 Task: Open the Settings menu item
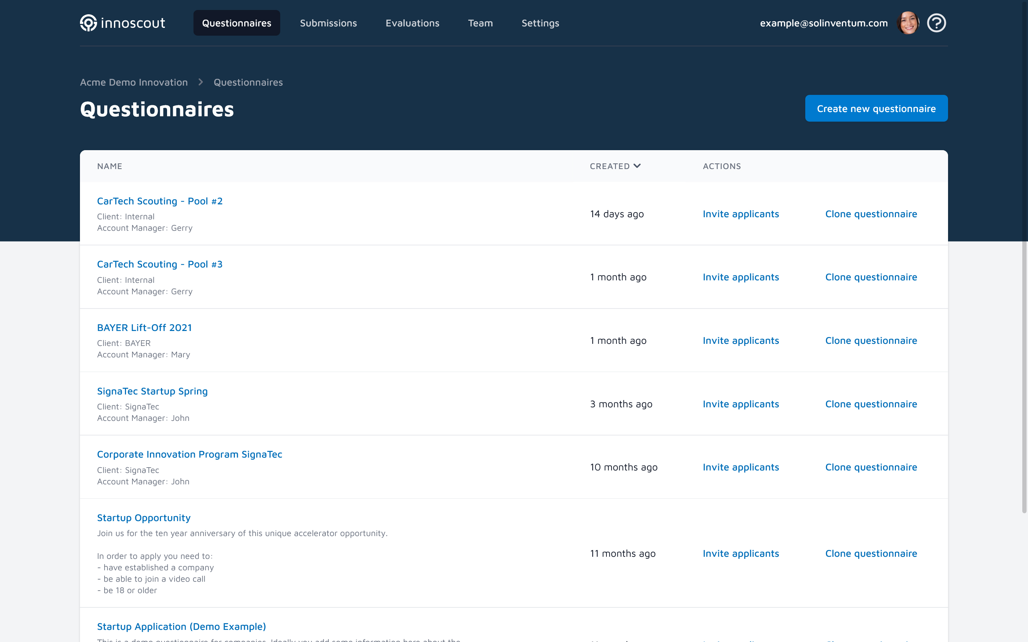(x=540, y=23)
